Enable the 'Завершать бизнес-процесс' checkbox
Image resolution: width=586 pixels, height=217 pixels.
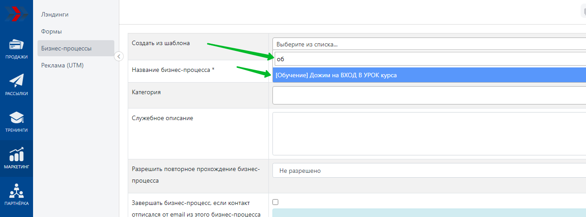pos(276,202)
